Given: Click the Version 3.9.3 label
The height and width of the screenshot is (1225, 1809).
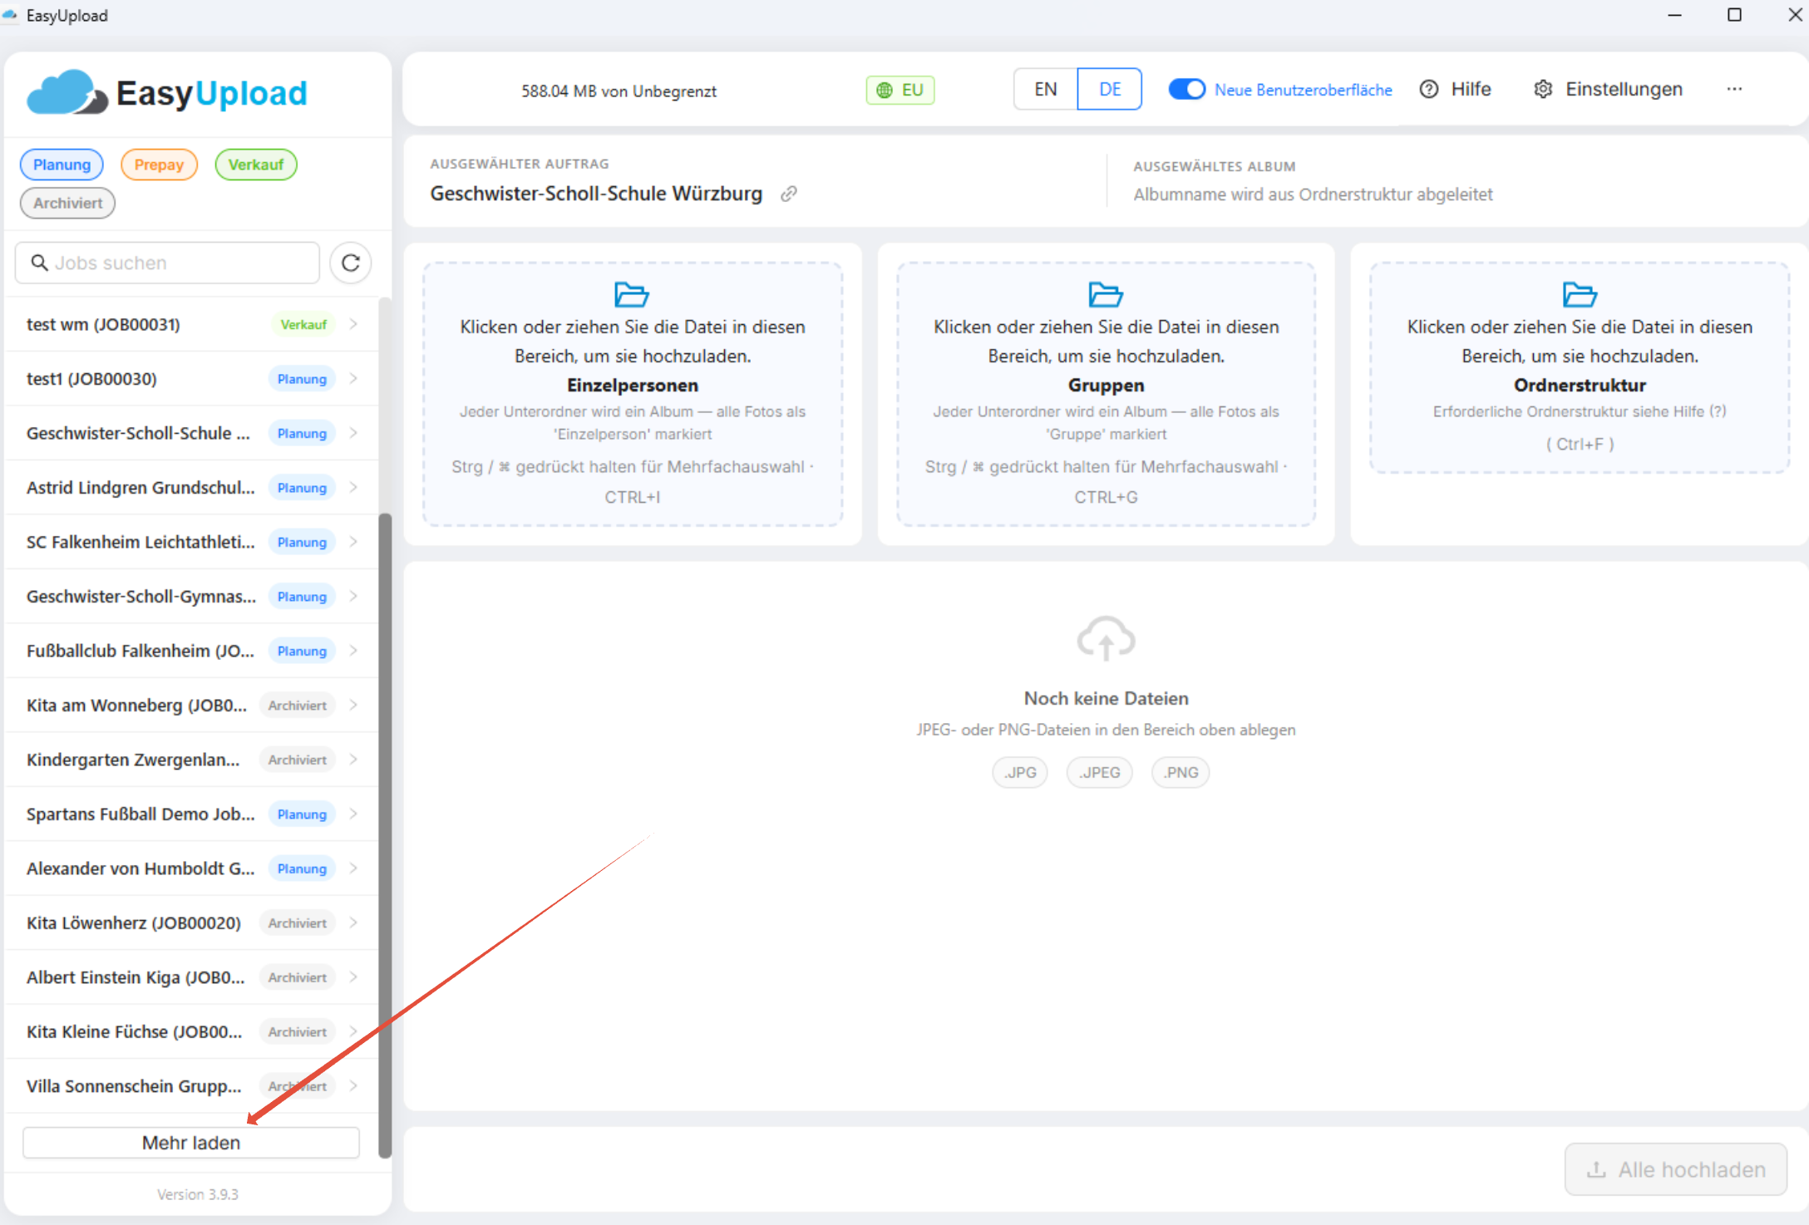Looking at the screenshot, I should click(x=198, y=1194).
